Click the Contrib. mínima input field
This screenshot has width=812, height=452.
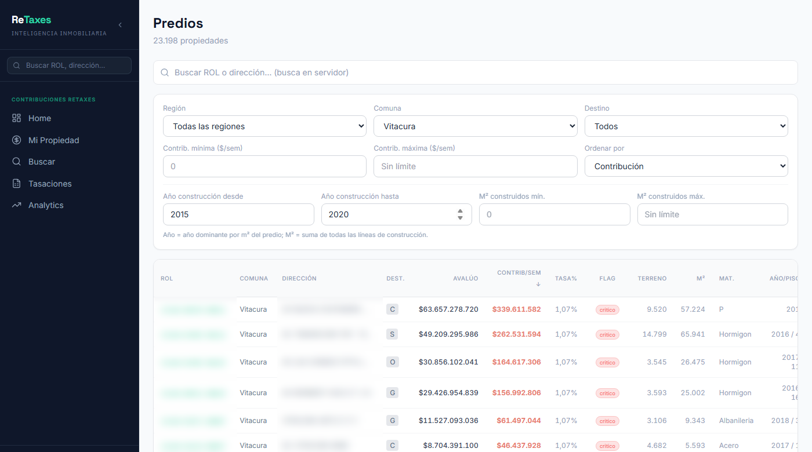tap(264, 166)
